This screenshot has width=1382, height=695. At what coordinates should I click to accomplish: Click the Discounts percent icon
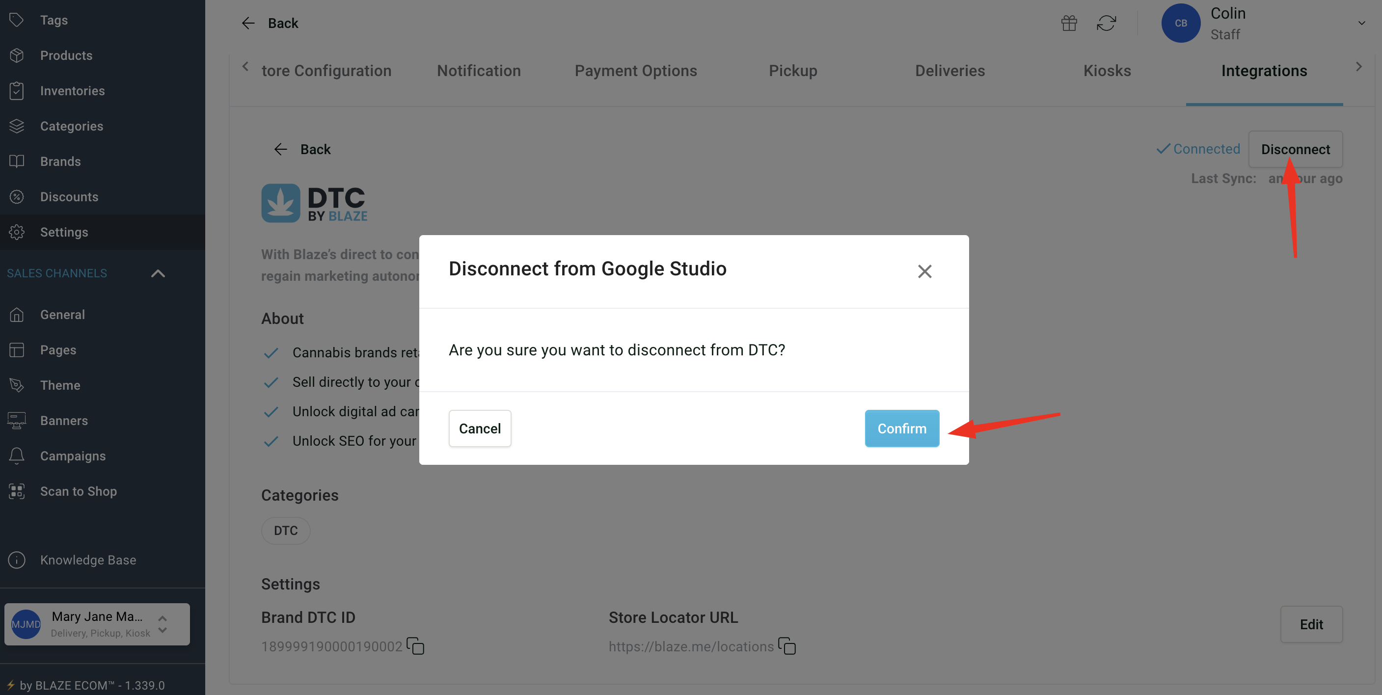click(x=17, y=197)
